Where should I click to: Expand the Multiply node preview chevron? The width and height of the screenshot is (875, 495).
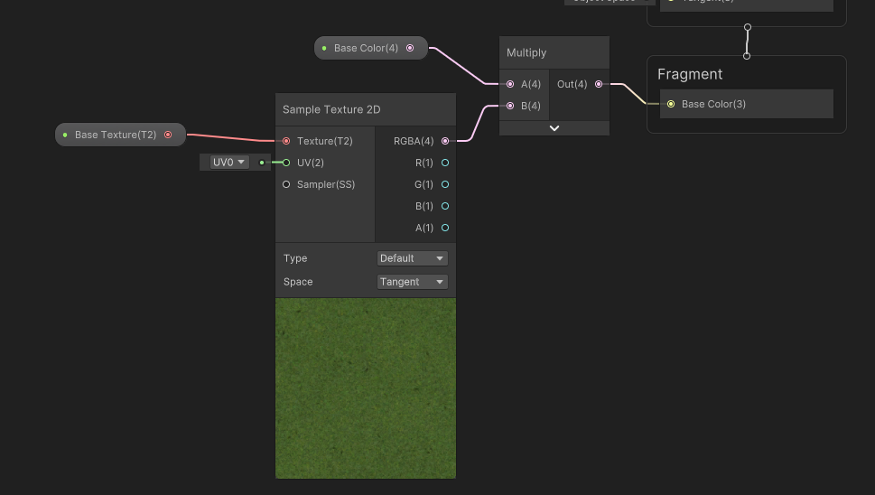tap(554, 128)
